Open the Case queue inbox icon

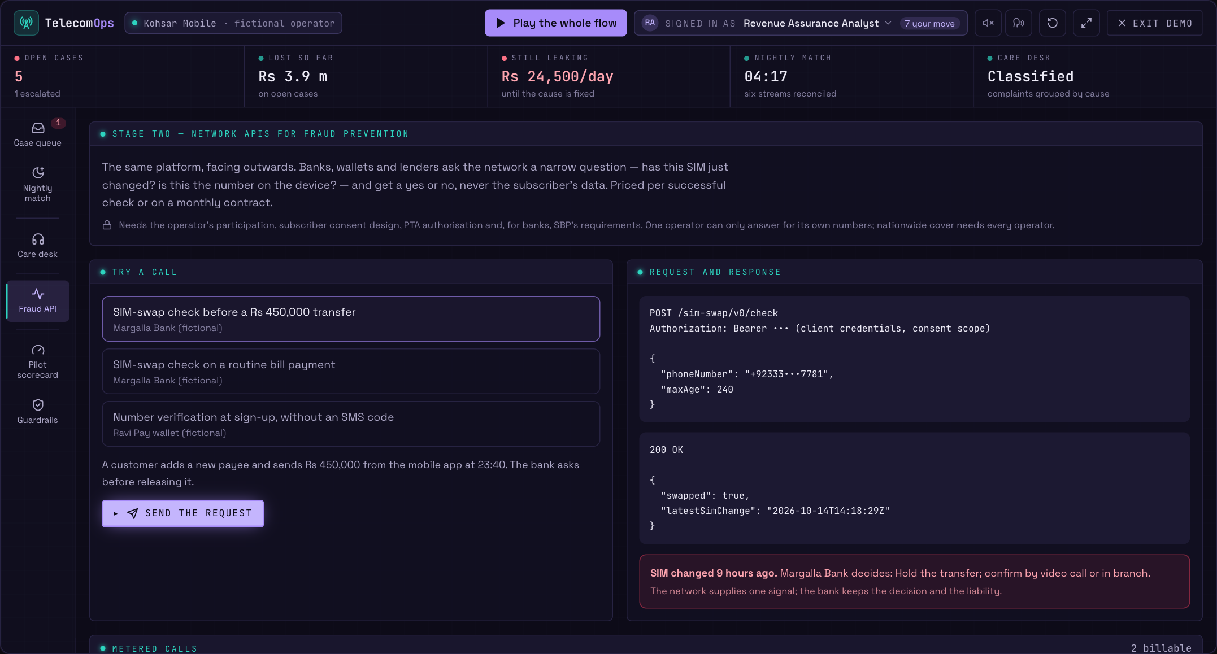38,128
